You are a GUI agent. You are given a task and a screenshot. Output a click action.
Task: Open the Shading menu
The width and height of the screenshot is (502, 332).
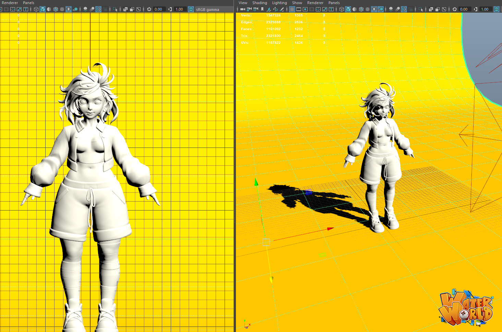click(260, 3)
